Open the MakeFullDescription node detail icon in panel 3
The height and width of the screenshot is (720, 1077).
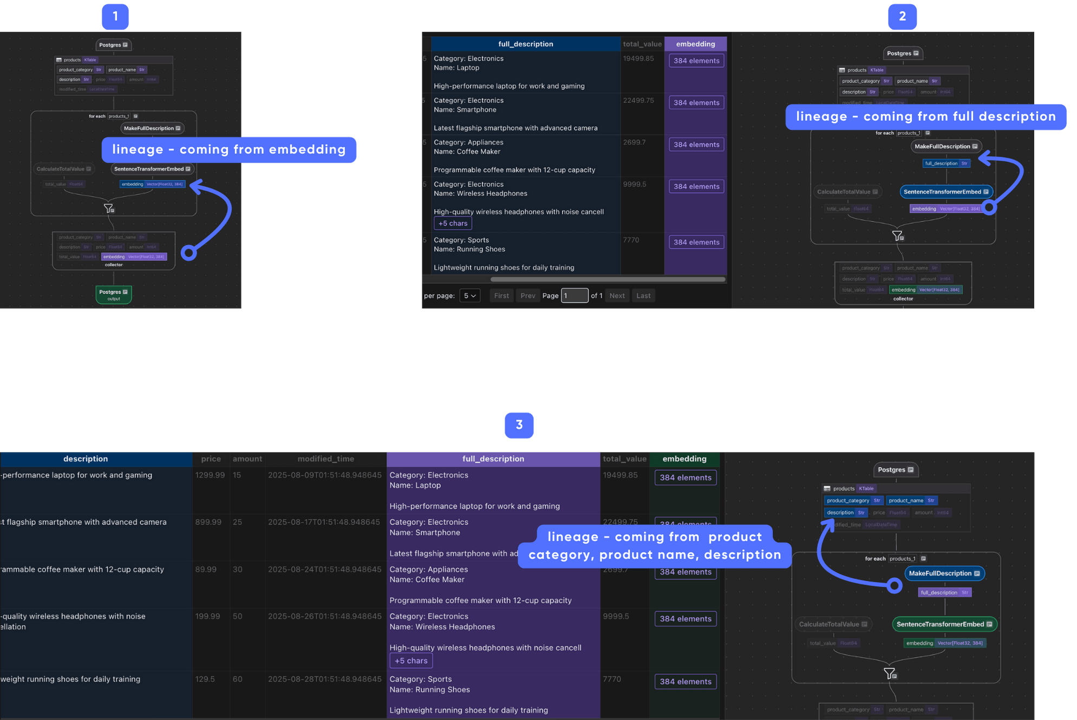point(977,573)
